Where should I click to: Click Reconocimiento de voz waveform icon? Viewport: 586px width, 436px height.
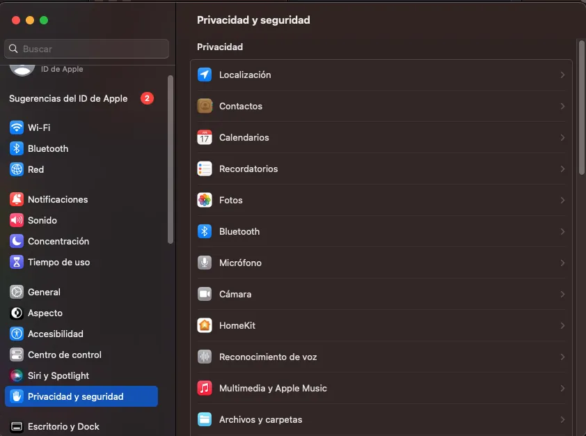tap(205, 357)
